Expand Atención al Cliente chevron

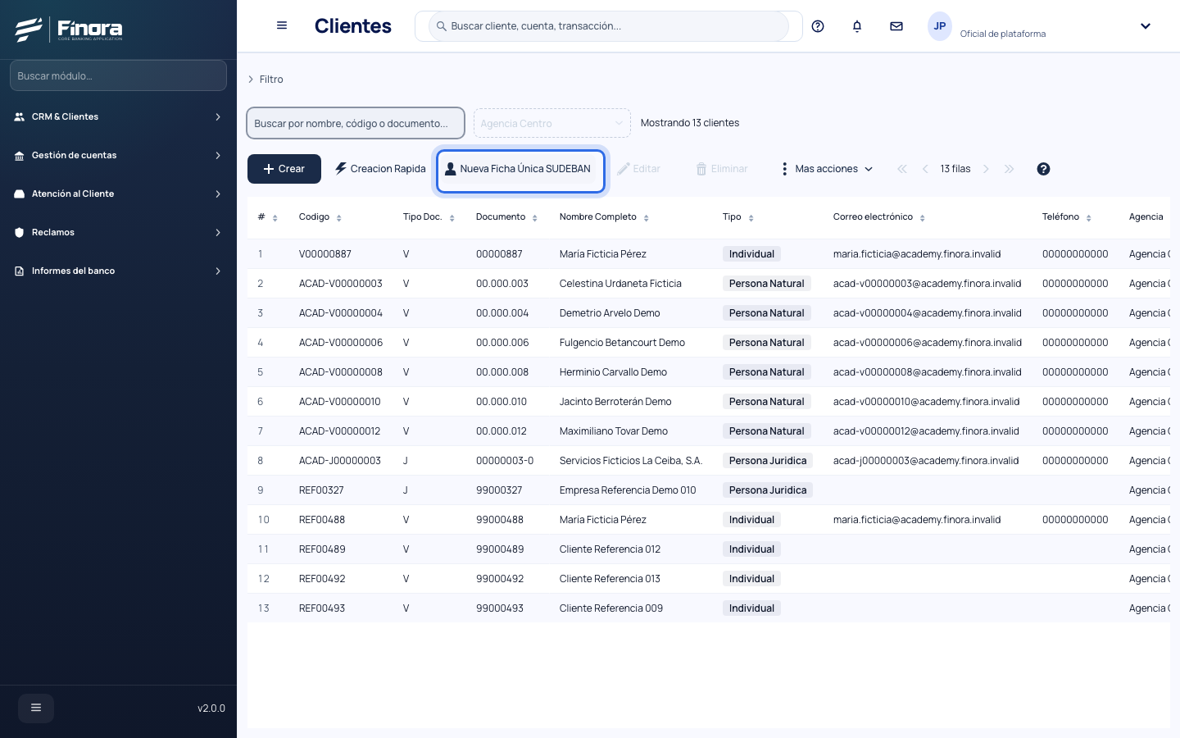(218, 194)
